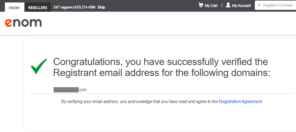
Task: Go to My Cart text link
Action: click(x=211, y=5)
